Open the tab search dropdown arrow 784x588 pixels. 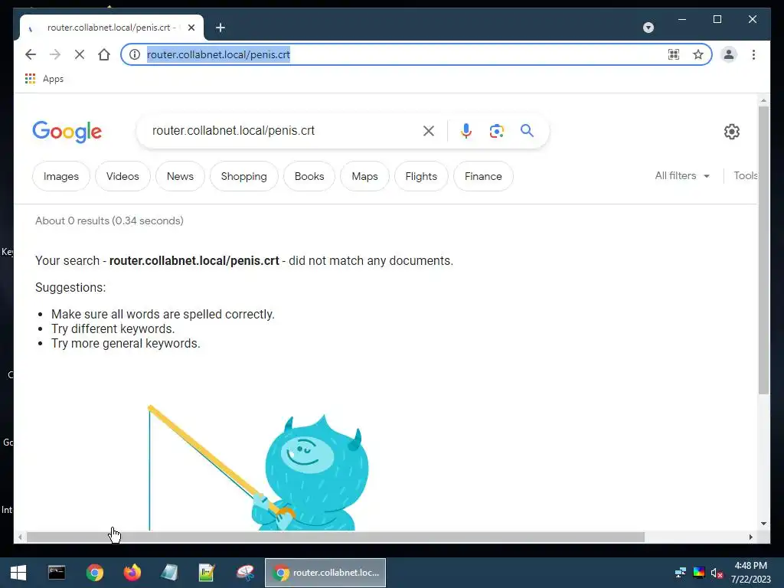click(648, 28)
